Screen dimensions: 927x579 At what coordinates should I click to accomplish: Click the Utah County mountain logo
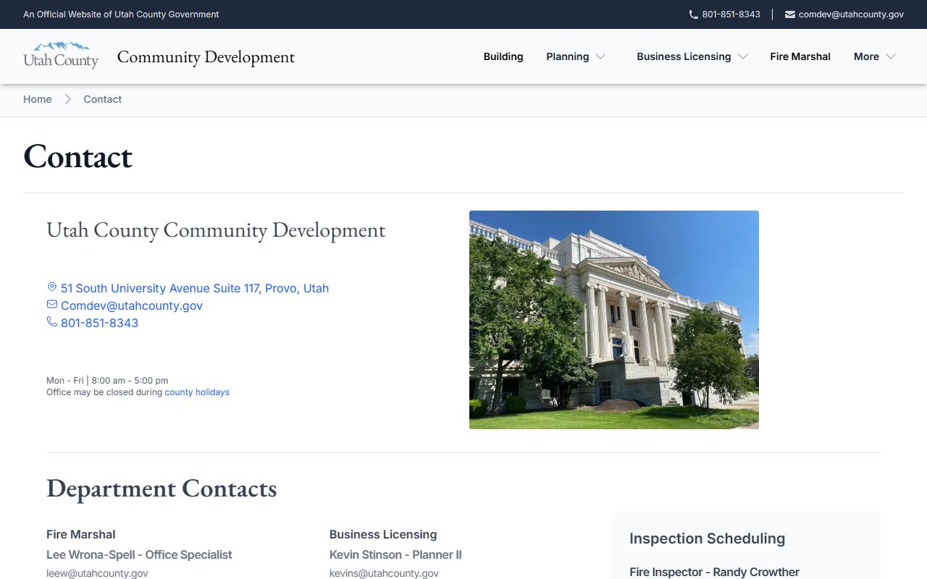pyautogui.click(x=61, y=56)
